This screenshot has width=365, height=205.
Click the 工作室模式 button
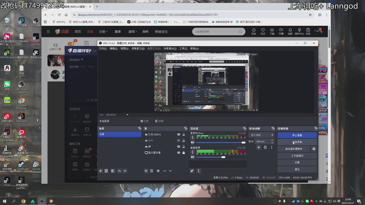(297, 156)
